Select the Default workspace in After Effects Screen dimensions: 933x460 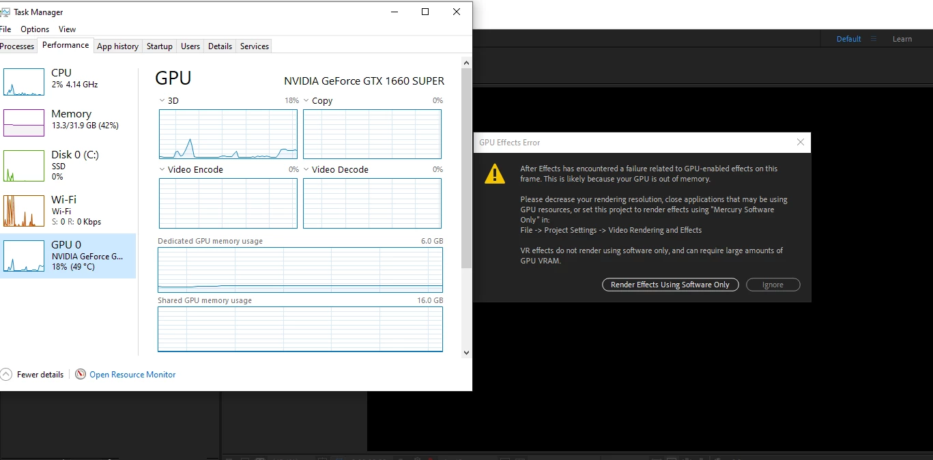(848, 39)
